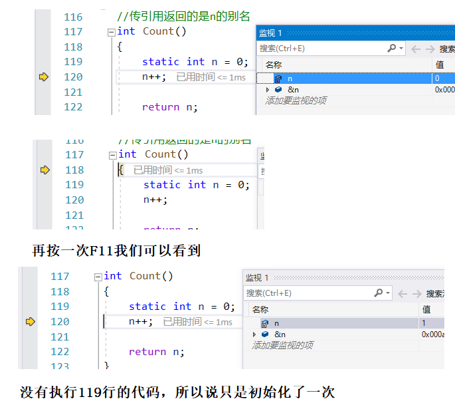Open search options dropdown in top watch window
455x409 pixels.
(401, 49)
